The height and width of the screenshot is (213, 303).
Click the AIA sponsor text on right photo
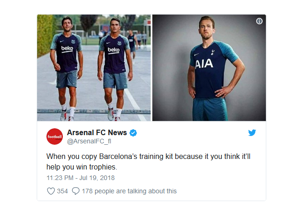(204, 64)
